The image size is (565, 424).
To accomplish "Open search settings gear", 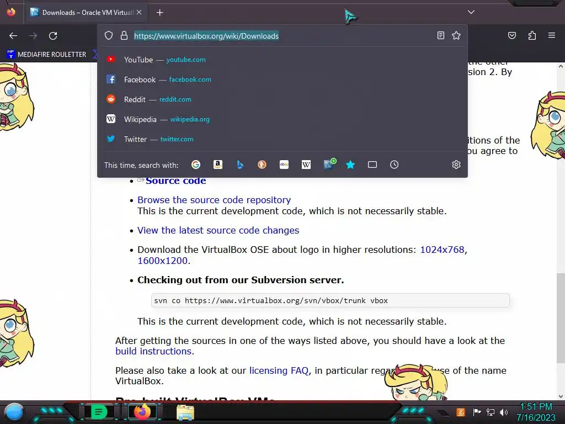I will [x=456, y=165].
